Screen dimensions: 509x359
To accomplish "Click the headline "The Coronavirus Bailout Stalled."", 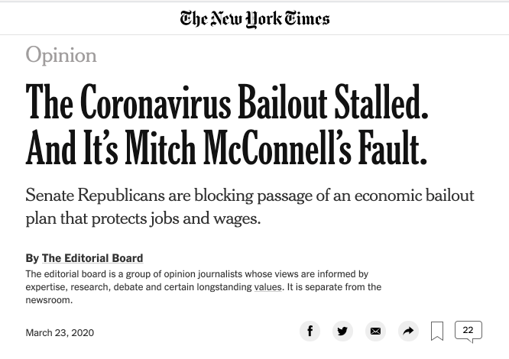I will 226,102.
